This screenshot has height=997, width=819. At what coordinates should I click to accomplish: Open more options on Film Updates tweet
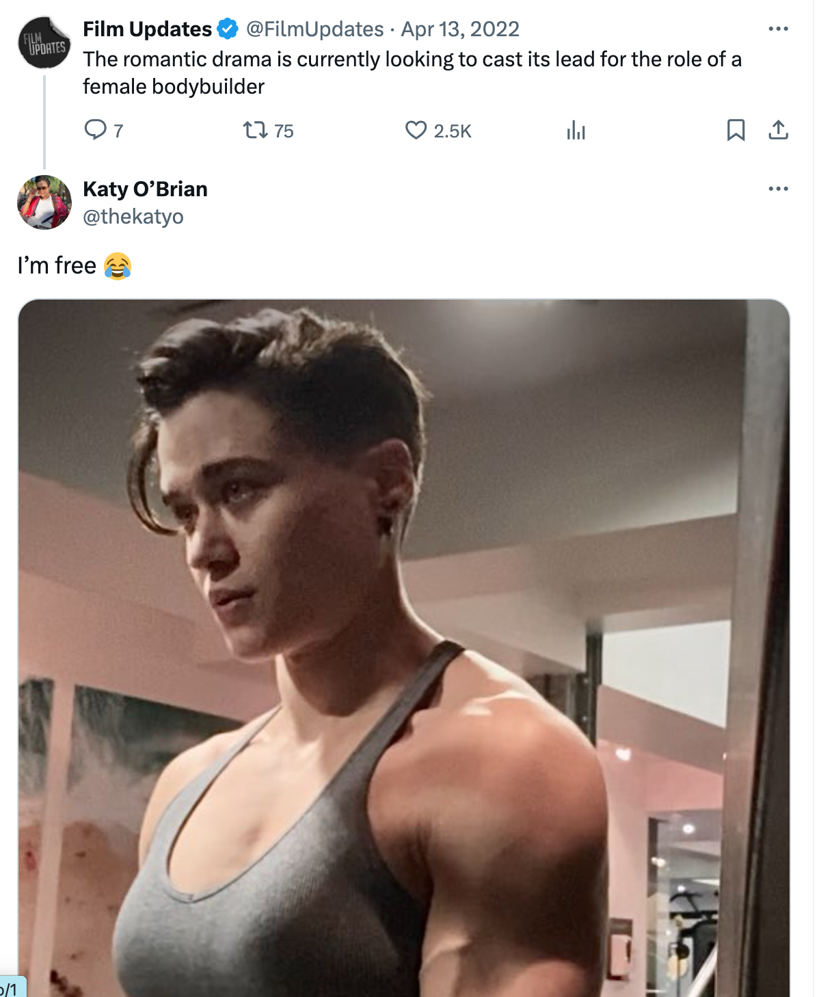[x=778, y=29]
